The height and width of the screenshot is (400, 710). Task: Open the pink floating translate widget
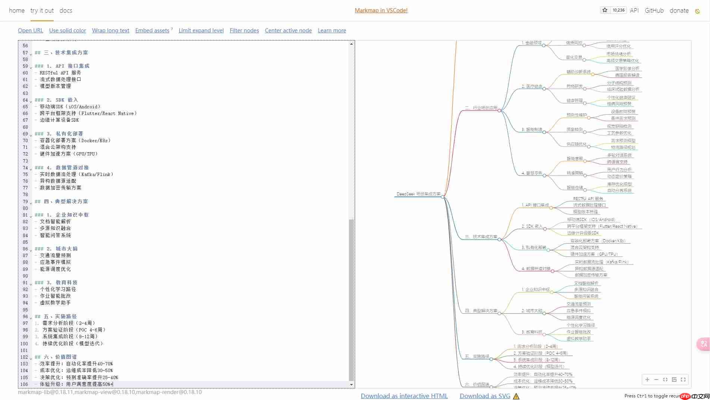point(703,344)
